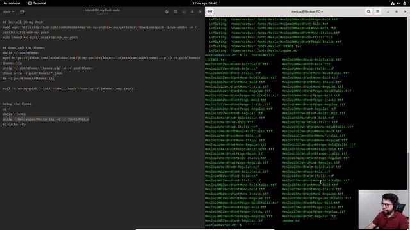Screen dimensions: 410x230
Task: Click MesloLGMDZNerdFont-BoldItalic.ttf in listing
Action: tap(236, 172)
